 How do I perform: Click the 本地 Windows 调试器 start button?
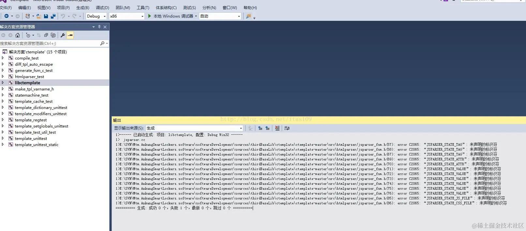tap(171, 16)
